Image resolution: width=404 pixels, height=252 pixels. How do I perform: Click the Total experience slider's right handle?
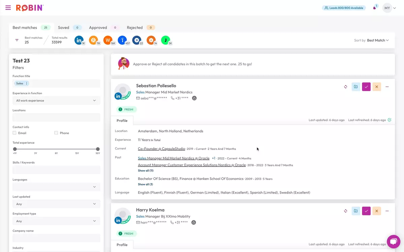tap(98, 149)
